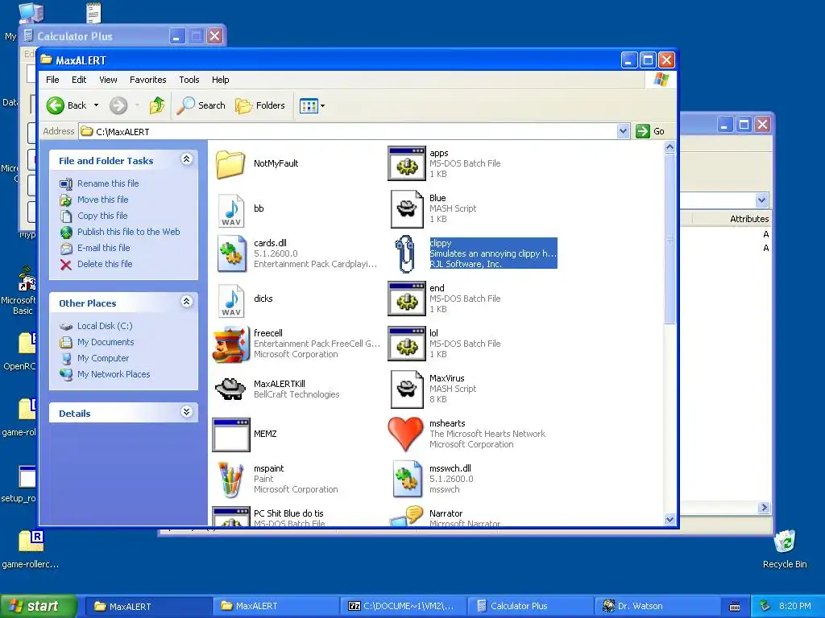
Task: Click Publish this file to the Web
Action: point(128,232)
